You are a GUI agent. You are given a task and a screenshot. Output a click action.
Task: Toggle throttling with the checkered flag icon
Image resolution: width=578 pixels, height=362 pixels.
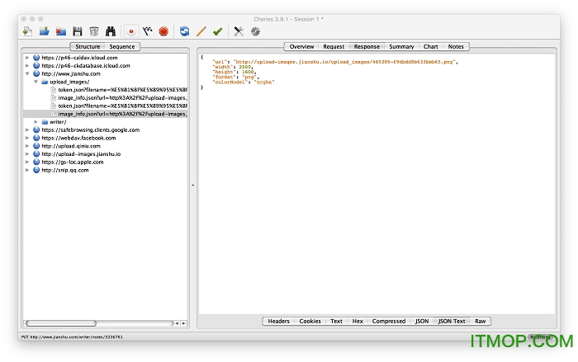click(147, 31)
